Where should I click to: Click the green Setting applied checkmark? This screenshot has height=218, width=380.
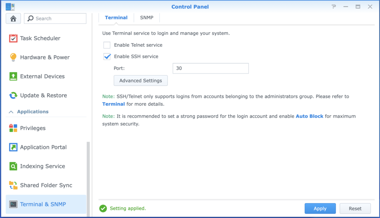pos(103,208)
